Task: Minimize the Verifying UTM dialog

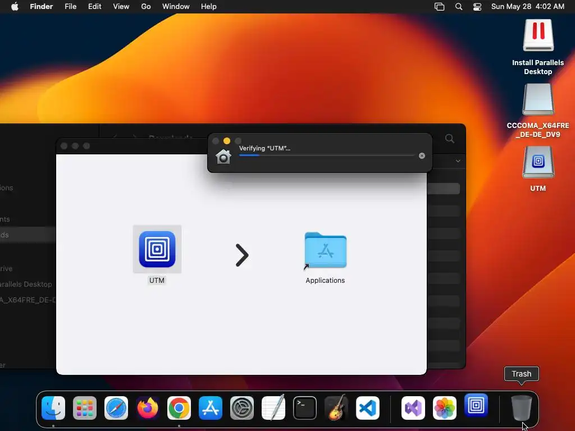Action: click(x=227, y=141)
